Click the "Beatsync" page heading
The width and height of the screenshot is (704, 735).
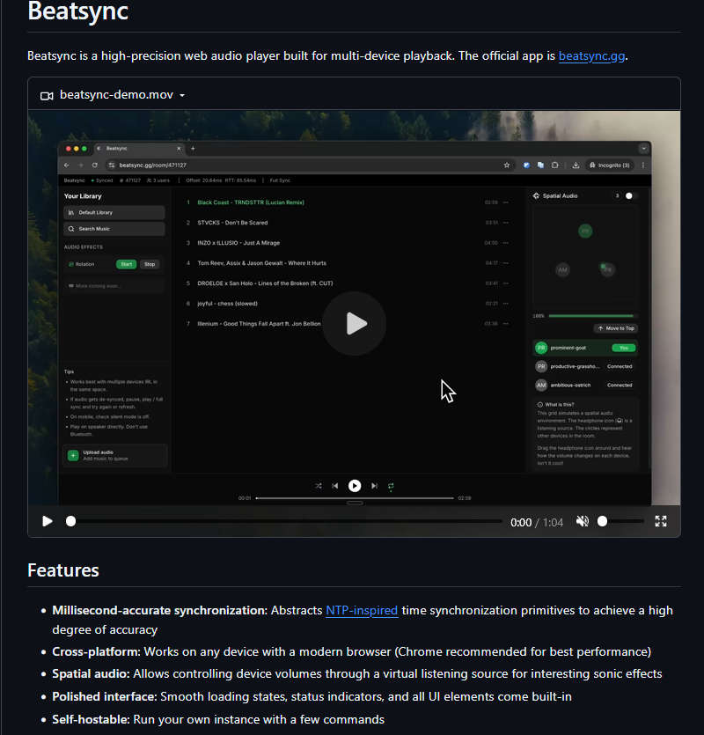pos(77,11)
